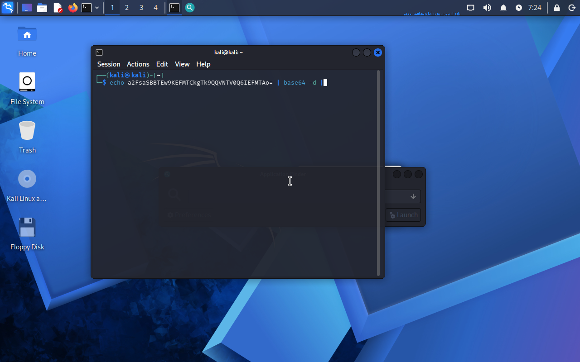Open the View menu in terminal

[x=182, y=64]
